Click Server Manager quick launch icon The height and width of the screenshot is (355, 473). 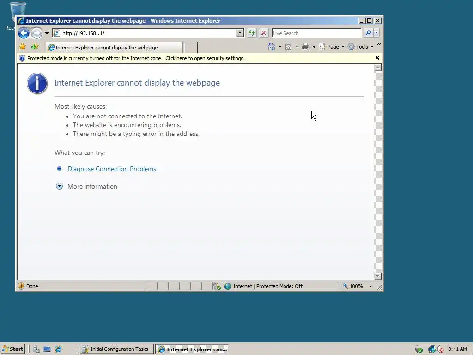tap(36, 349)
